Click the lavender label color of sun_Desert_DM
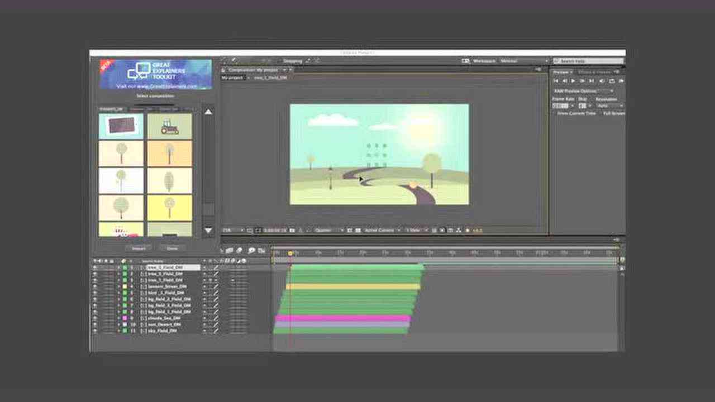The width and height of the screenshot is (715, 402). pos(125,324)
